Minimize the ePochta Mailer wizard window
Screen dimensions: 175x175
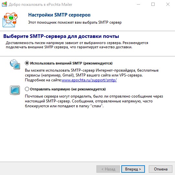tap(138, 4)
